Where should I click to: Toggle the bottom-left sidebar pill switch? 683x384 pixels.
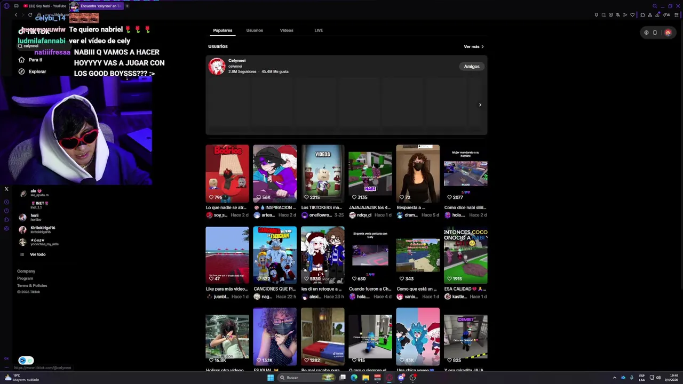point(26,361)
